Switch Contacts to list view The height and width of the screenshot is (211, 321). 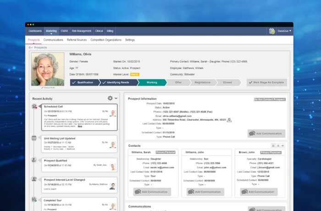(278, 145)
